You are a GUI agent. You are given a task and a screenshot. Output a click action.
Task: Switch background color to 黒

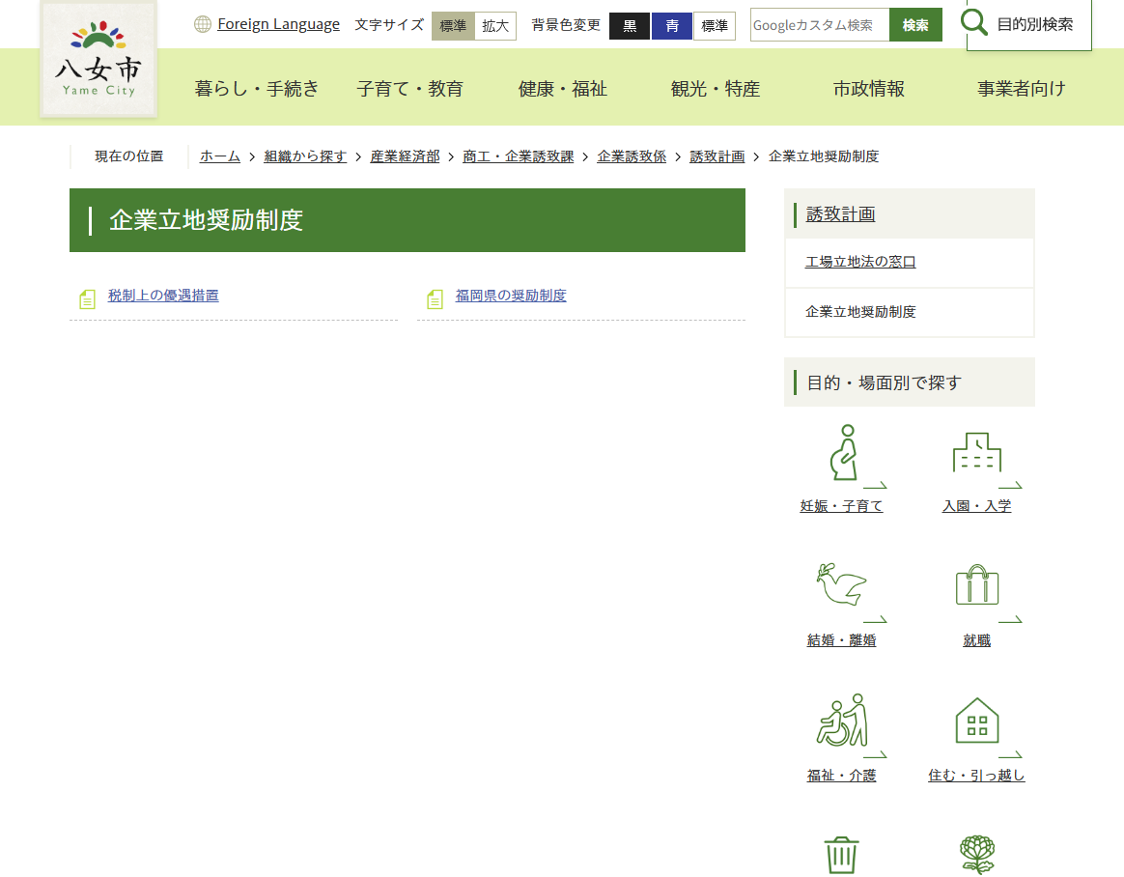630,26
